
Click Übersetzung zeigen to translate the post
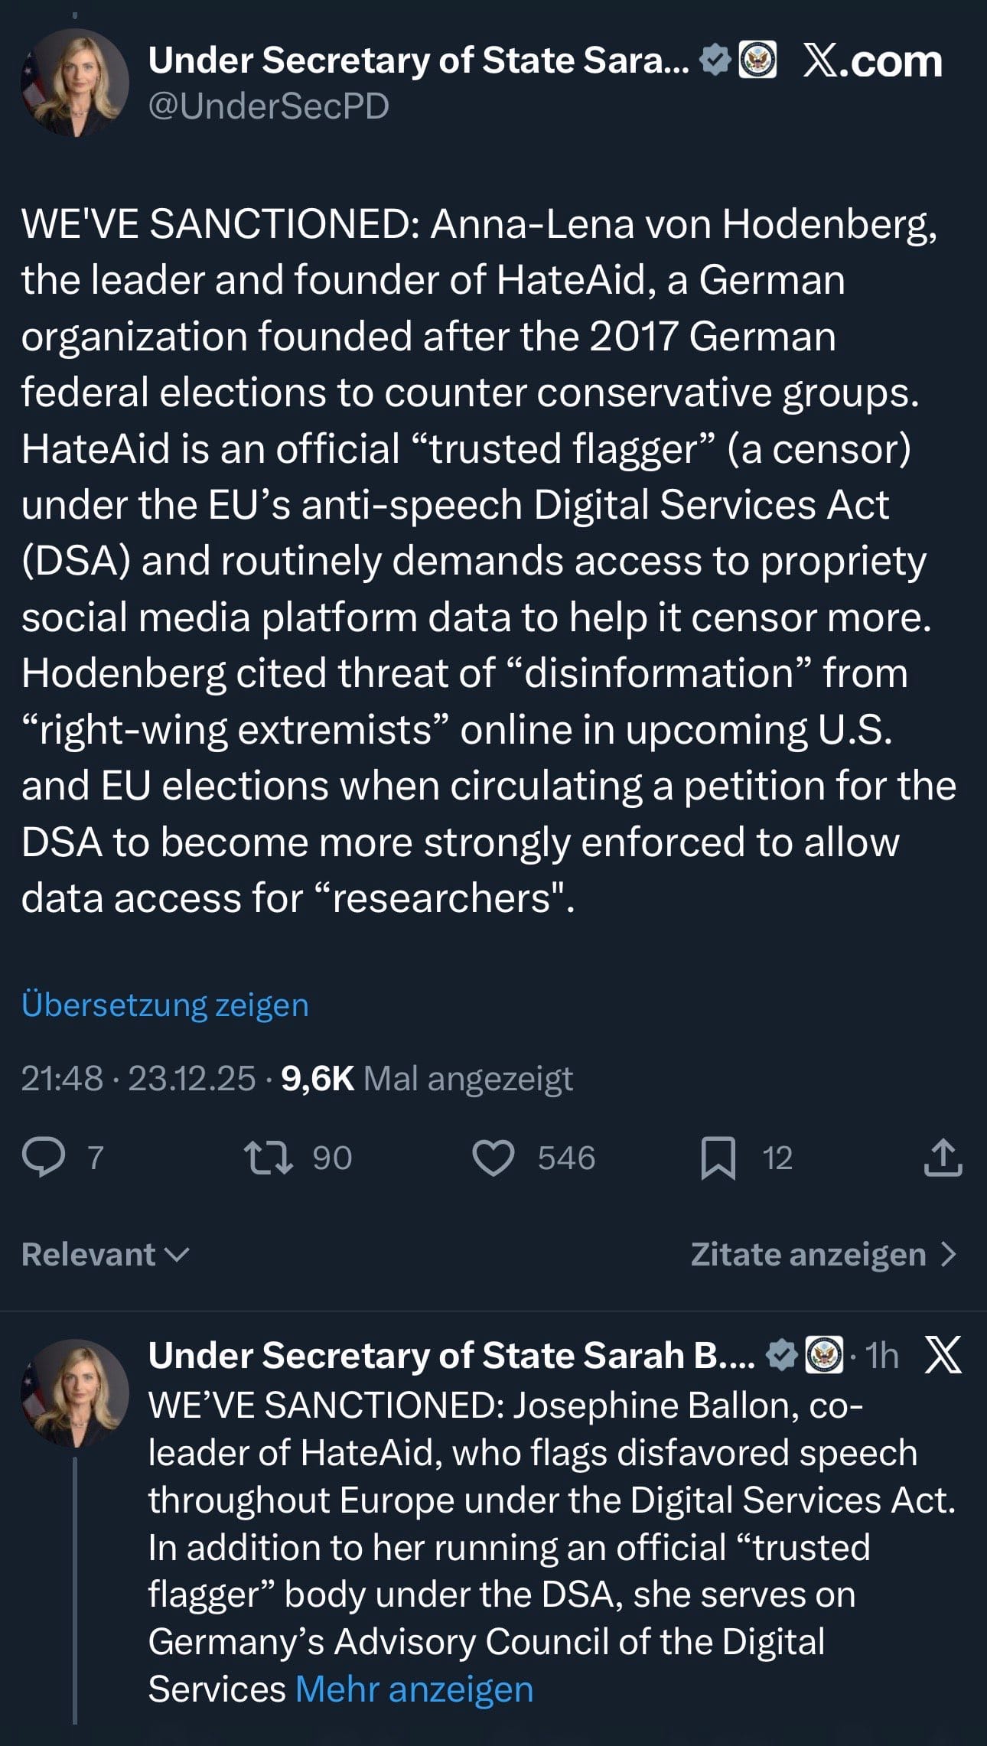pos(165,1004)
